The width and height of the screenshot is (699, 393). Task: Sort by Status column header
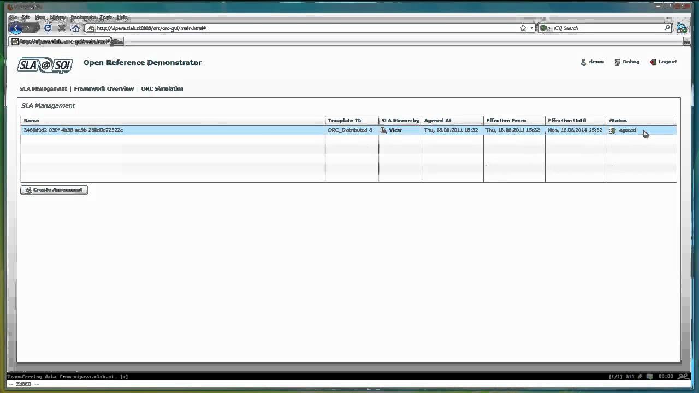pos(642,121)
